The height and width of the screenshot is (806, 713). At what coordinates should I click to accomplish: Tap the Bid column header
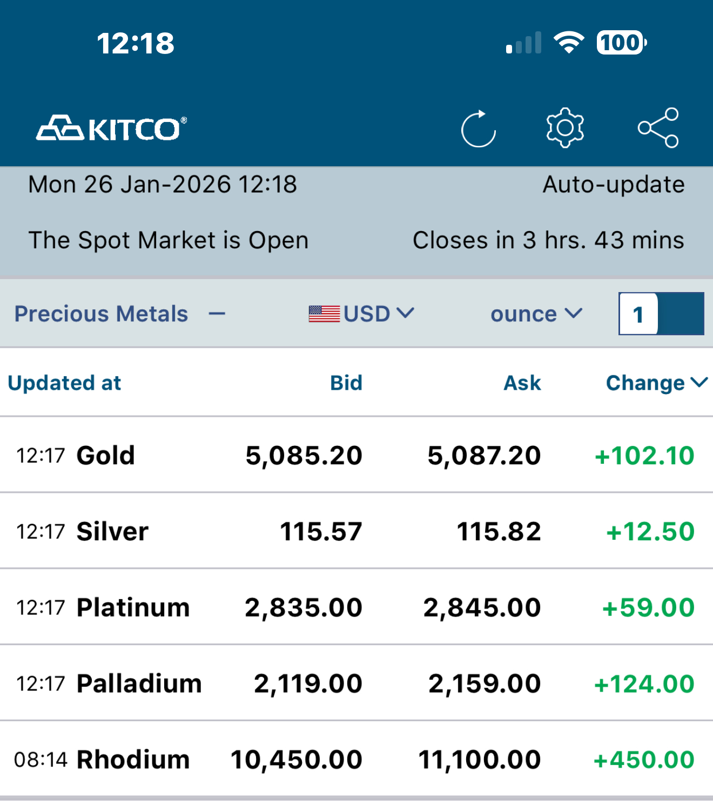[x=346, y=383]
